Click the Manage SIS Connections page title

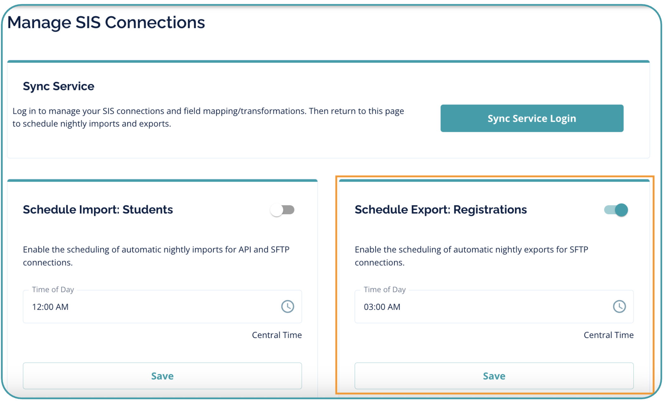tap(106, 23)
